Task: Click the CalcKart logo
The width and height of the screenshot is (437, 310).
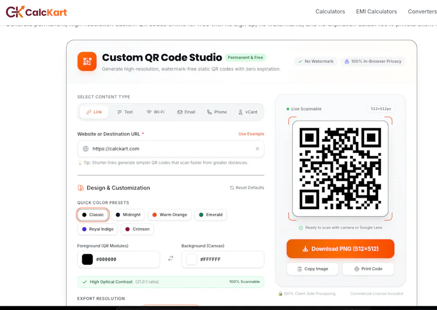Action: click(37, 11)
